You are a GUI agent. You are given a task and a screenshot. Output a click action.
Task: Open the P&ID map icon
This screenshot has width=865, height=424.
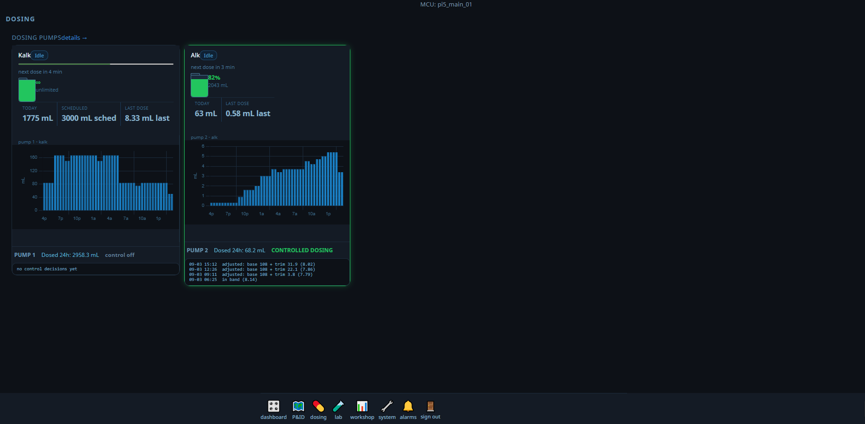tap(299, 406)
